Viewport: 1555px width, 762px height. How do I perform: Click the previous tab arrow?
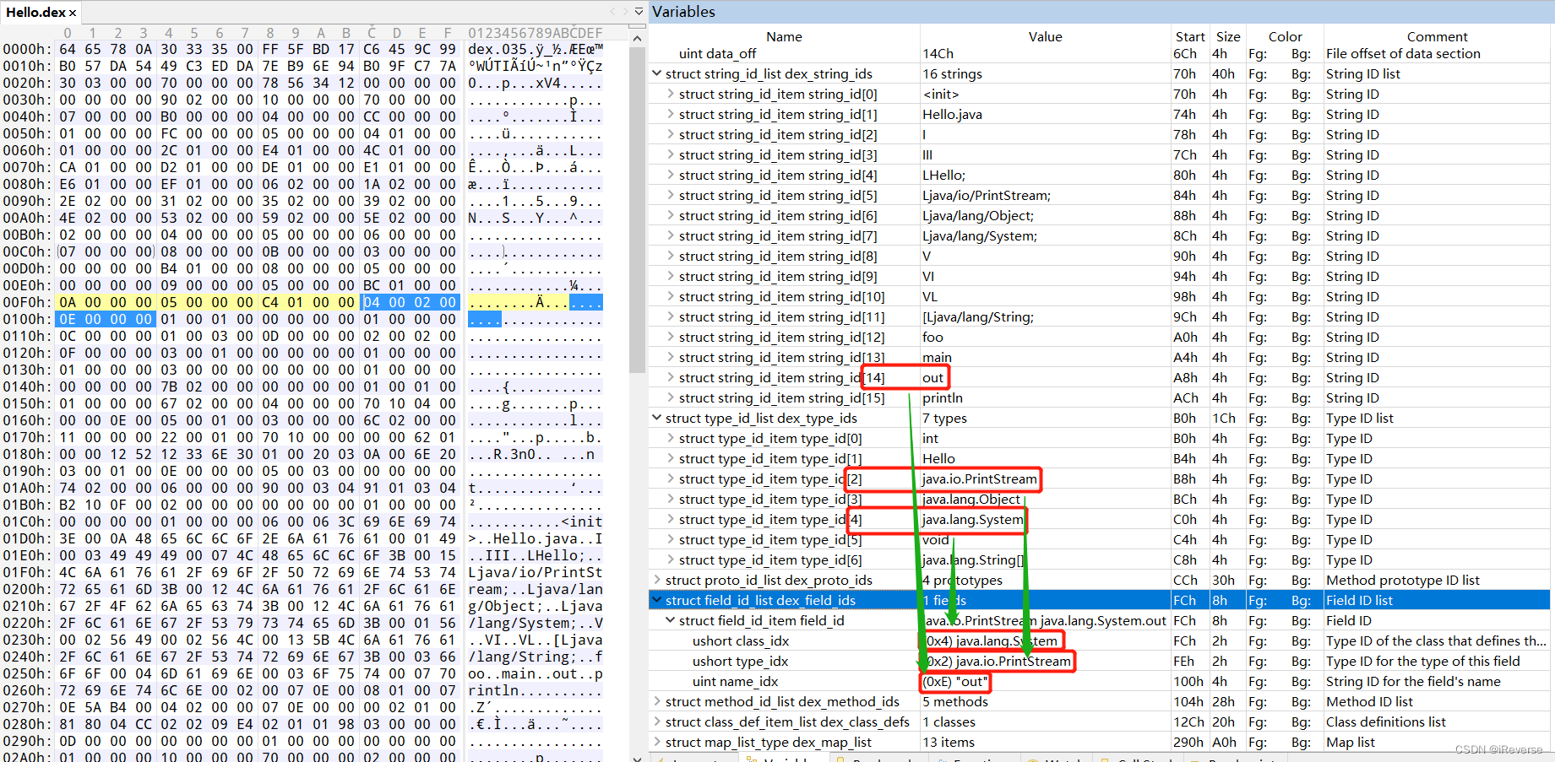click(613, 12)
